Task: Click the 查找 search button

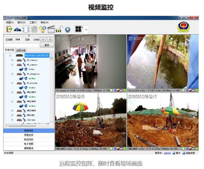Action: 47,45
